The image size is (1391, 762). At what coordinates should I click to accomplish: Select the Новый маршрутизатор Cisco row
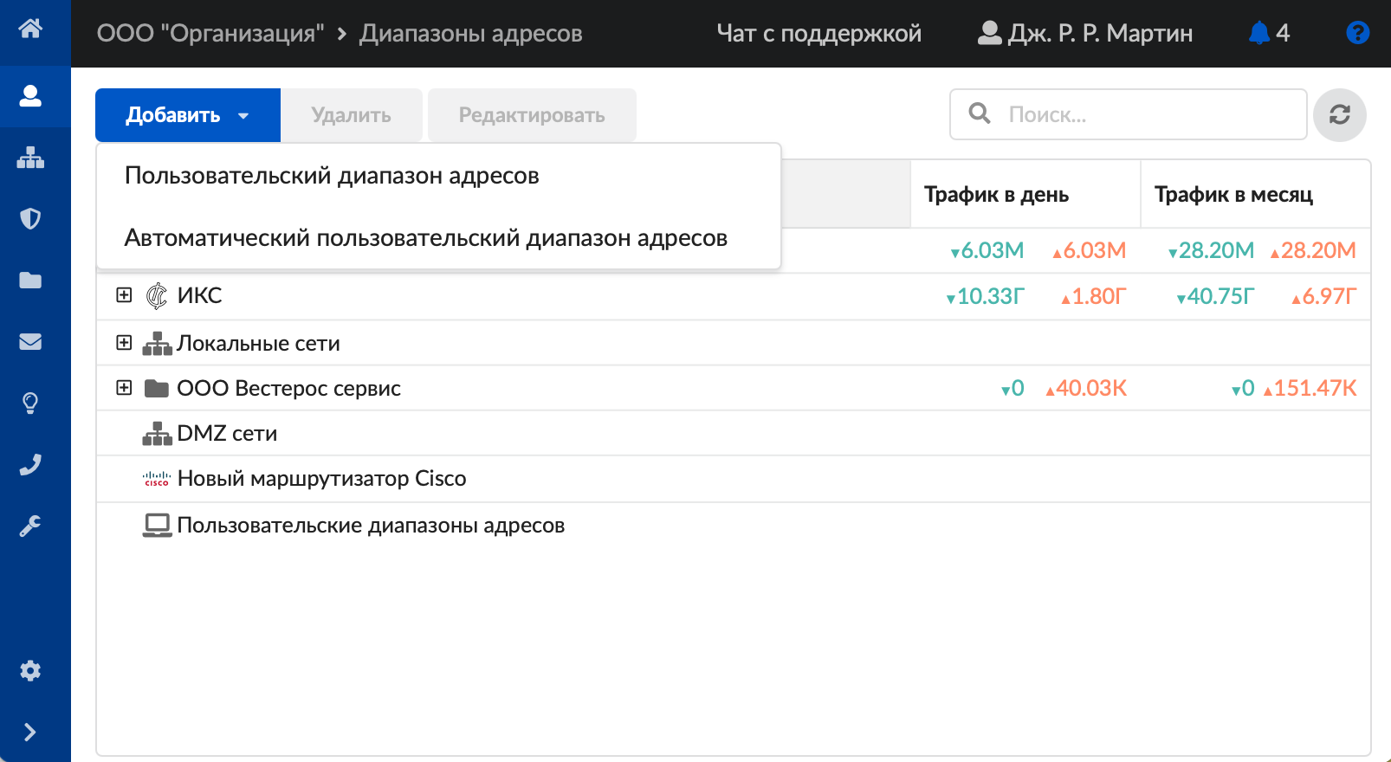click(321, 479)
